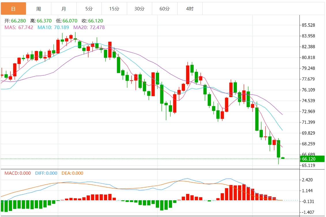
Task: Click the 72.969 price axis label
Action: 308,111
